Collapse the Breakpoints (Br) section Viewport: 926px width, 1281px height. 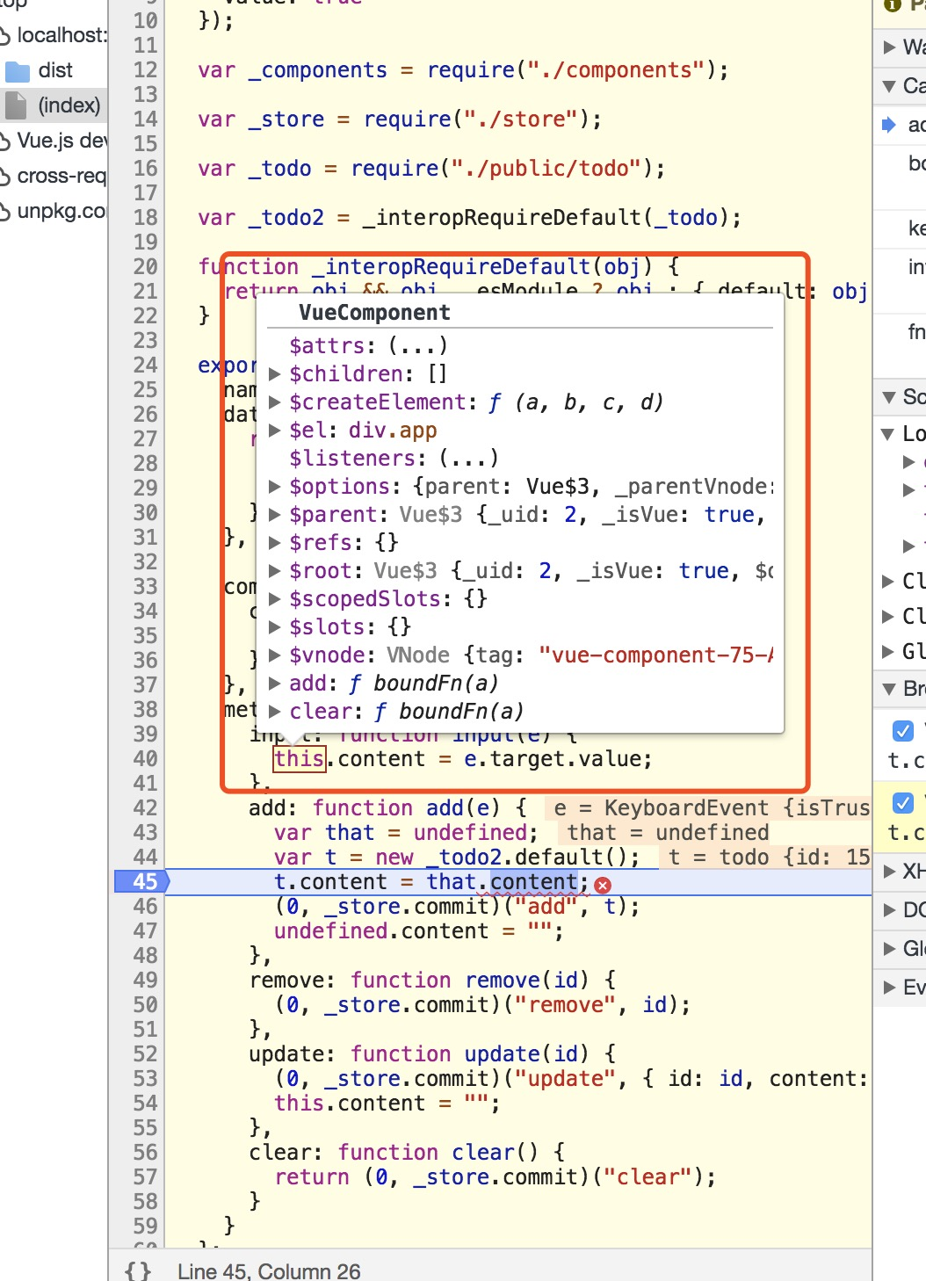coord(889,689)
